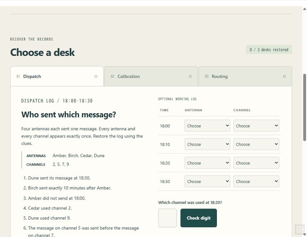Click the TIME column header

tap(164, 110)
